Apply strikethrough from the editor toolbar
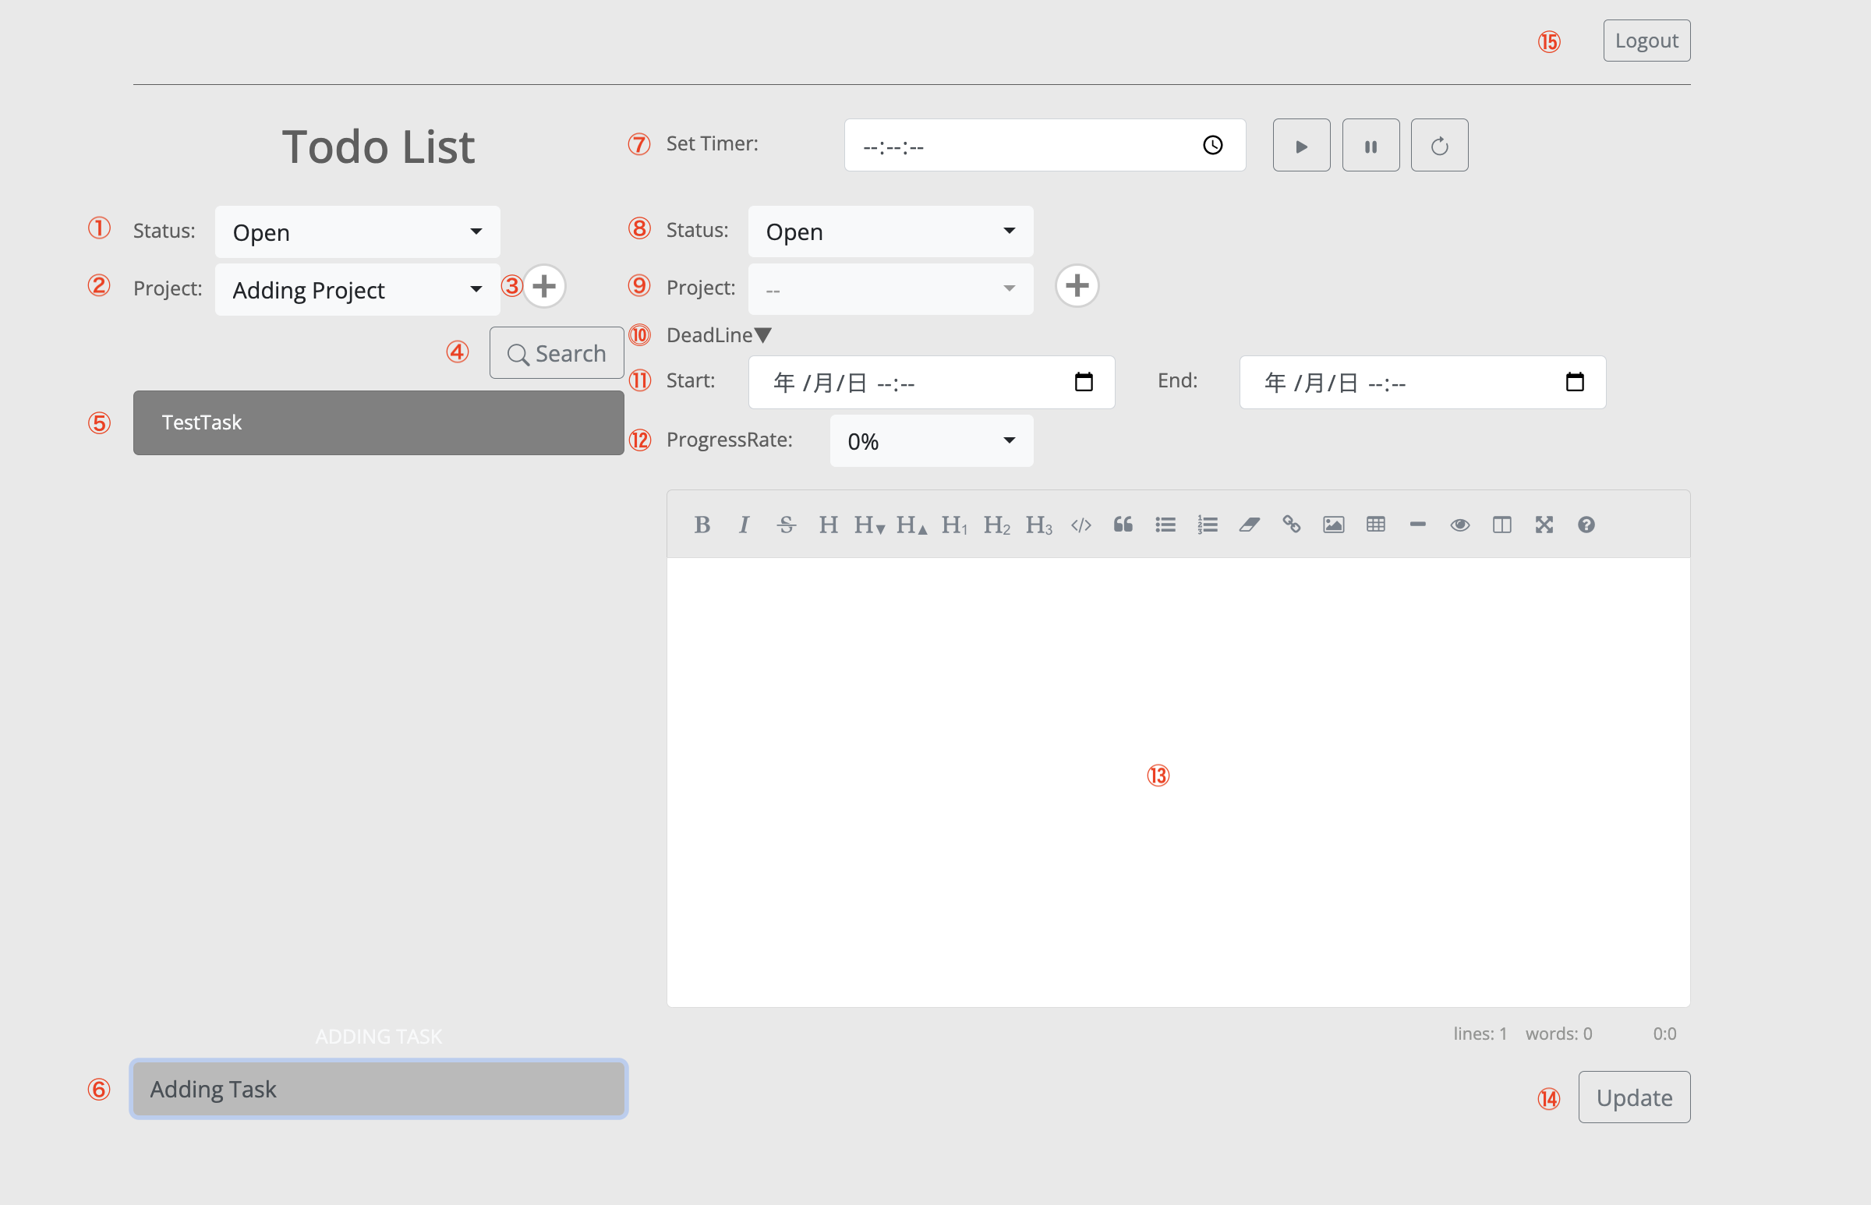1871x1205 pixels. coord(787,525)
